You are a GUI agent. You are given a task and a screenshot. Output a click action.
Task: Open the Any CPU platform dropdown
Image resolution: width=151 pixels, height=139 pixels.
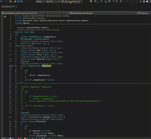point(53,2)
